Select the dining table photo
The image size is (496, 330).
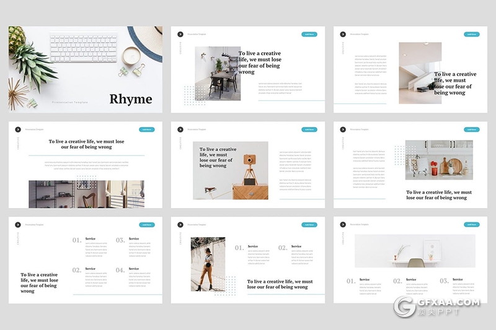[x=217, y=73]
